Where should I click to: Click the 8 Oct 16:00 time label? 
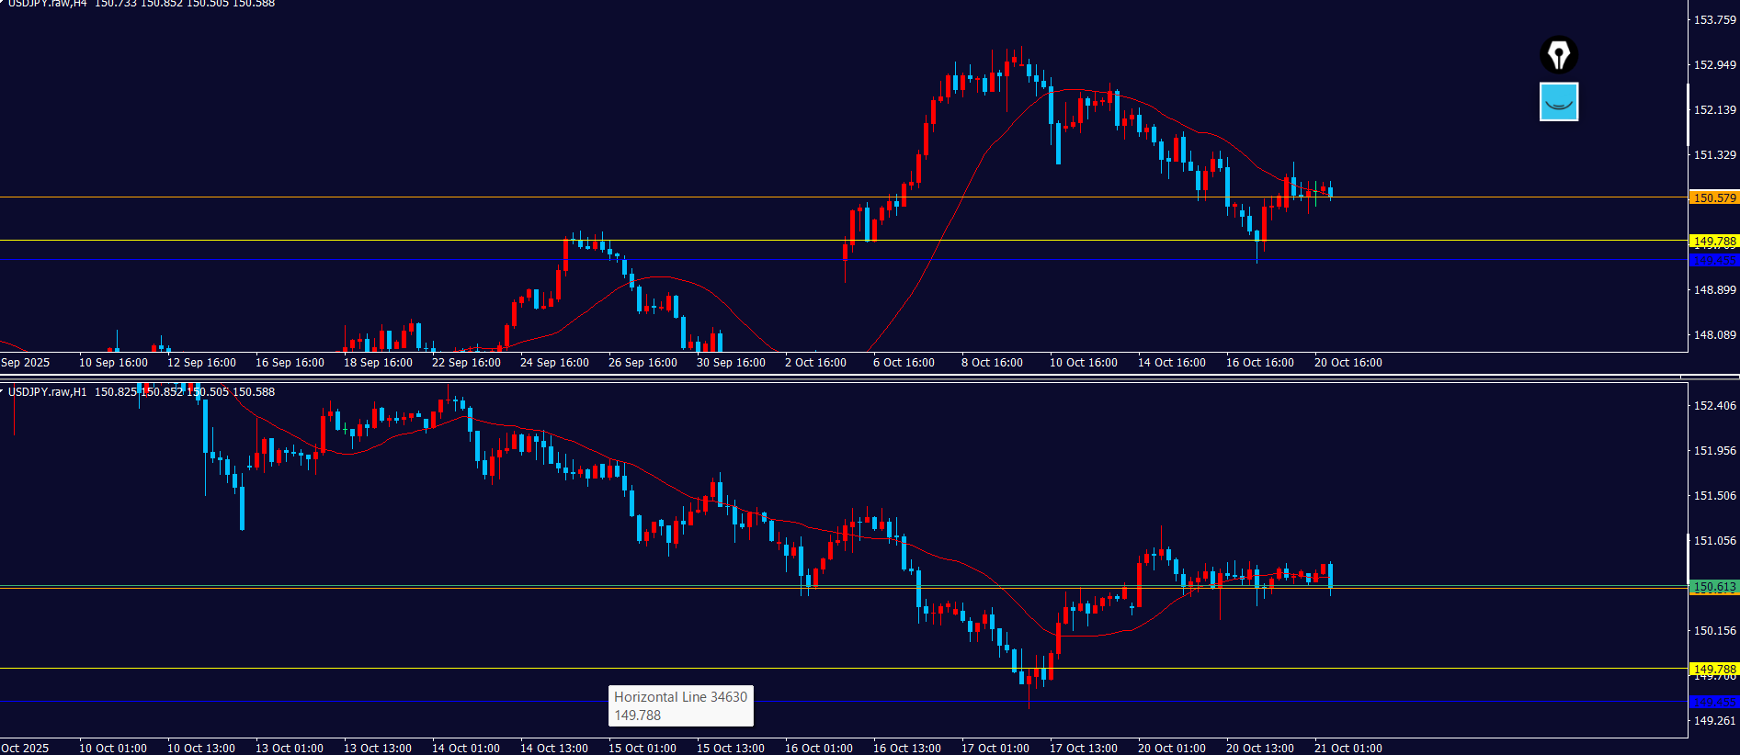tap(992, 363)
